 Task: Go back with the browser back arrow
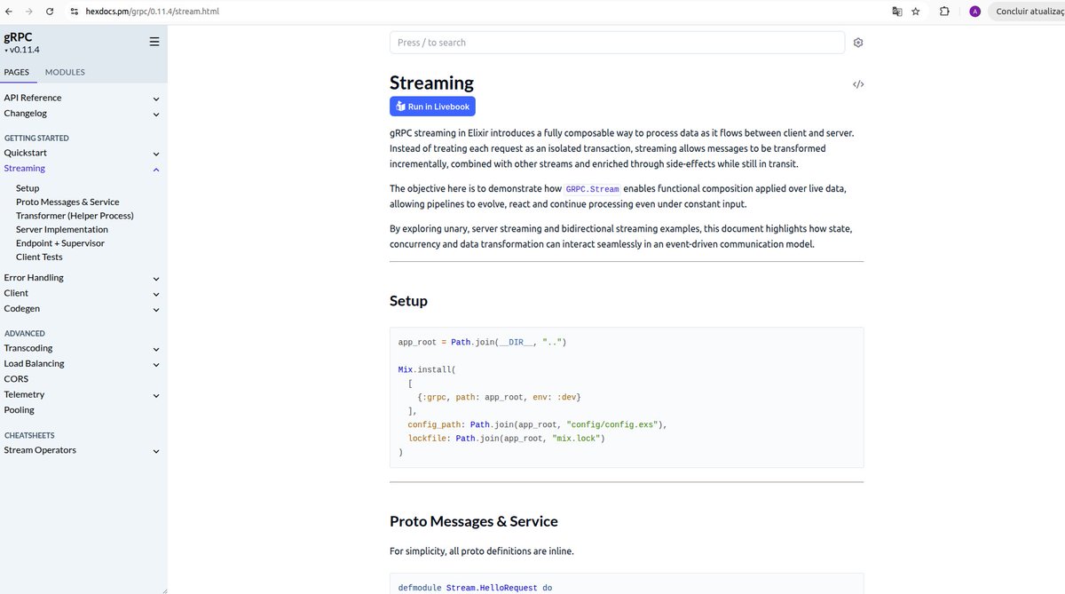coord(9,12)
